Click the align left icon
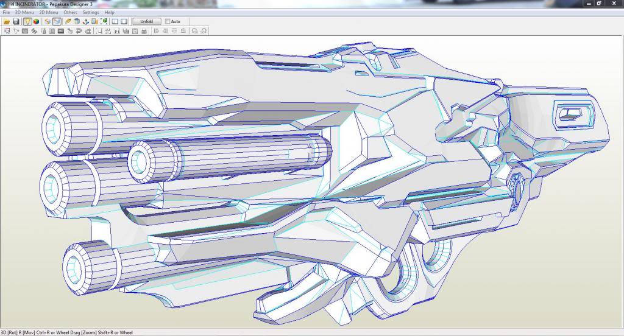 pos(156,31)
